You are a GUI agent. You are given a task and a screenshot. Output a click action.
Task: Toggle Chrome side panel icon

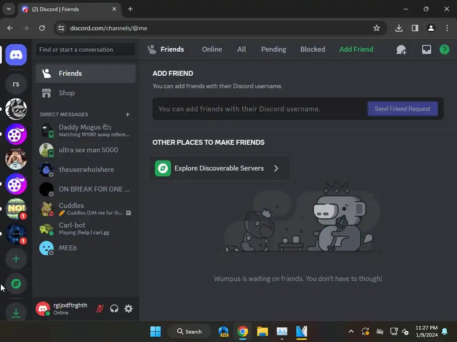click(415, 28)
